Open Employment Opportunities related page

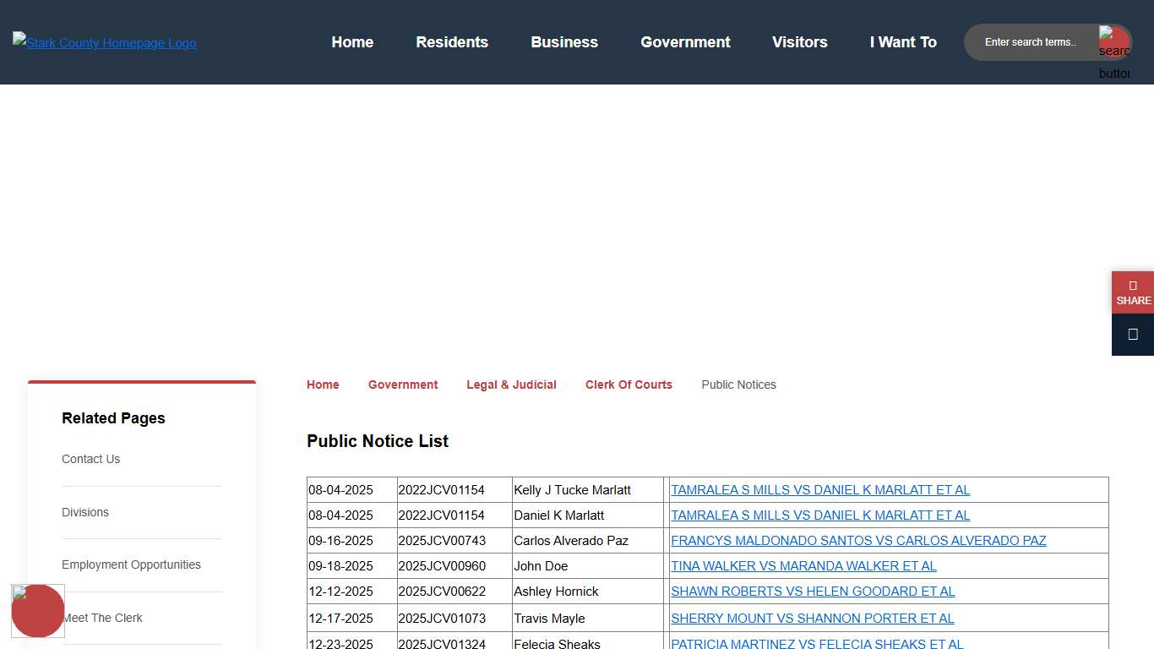[131, 564]
